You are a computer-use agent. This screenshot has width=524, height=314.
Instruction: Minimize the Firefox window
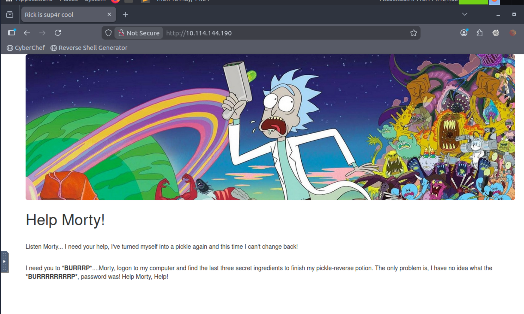(x=498, y=15)
